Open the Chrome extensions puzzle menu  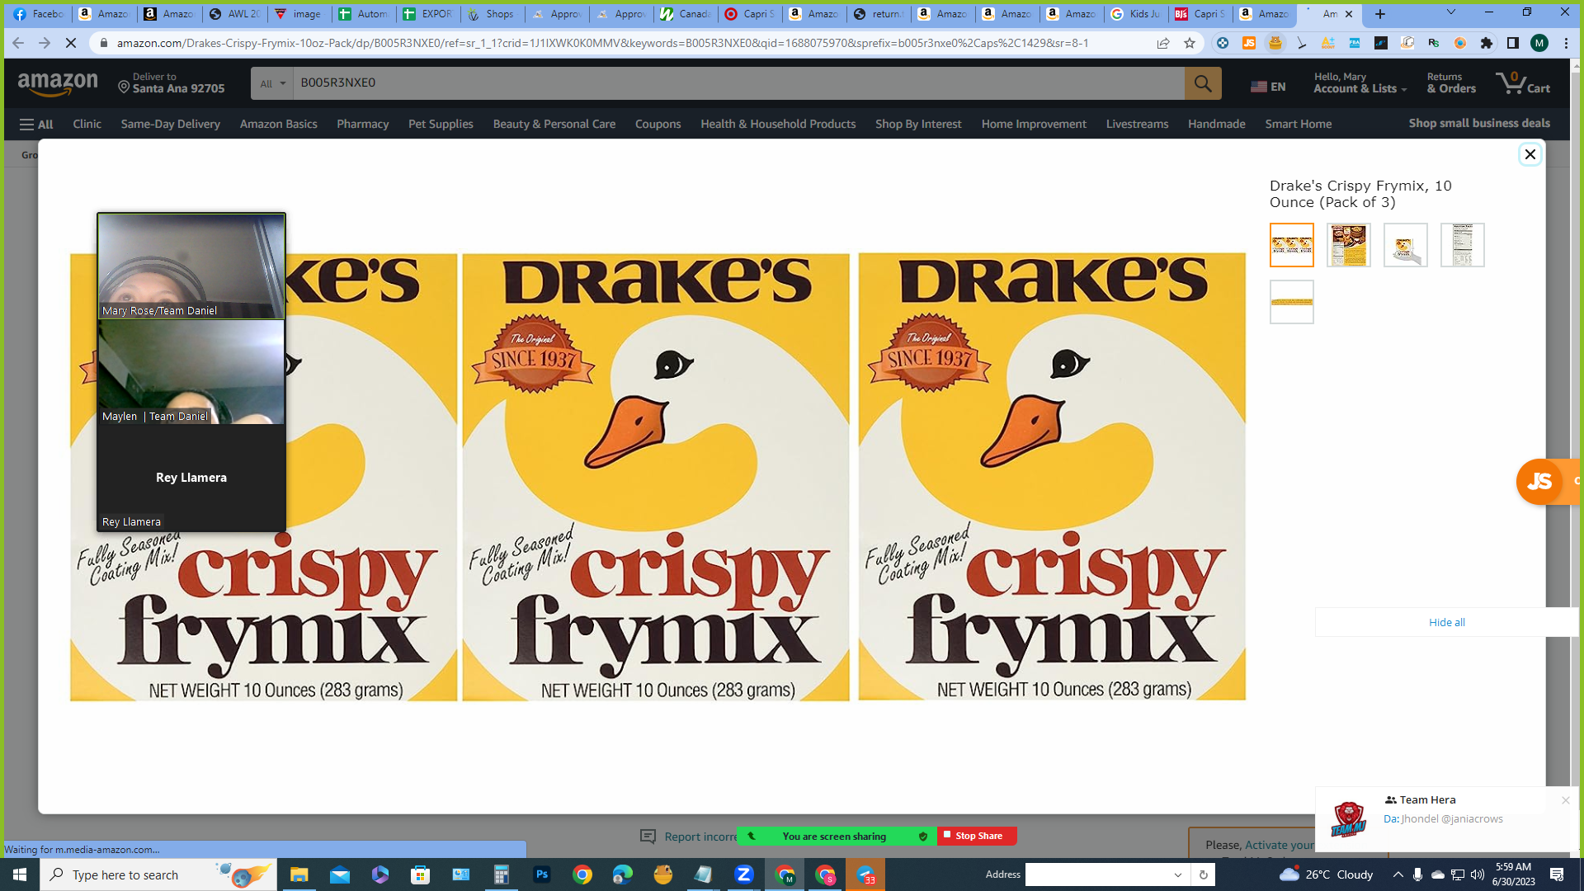click(1487, 43)
